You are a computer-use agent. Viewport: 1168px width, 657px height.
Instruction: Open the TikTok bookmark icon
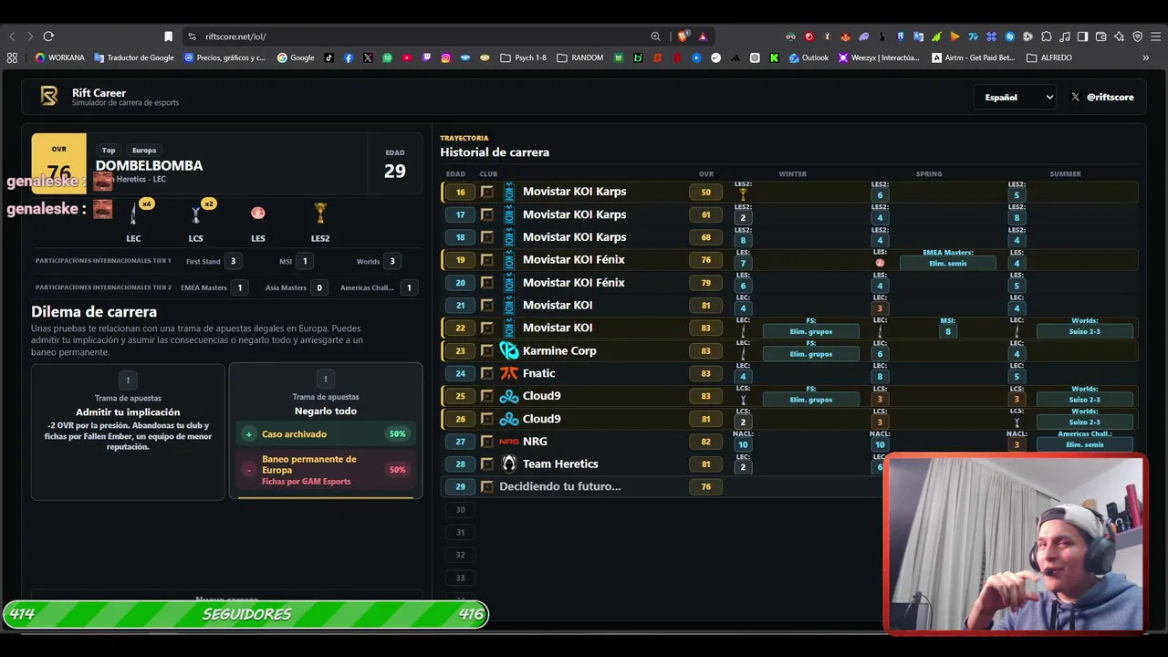(329, 57)
